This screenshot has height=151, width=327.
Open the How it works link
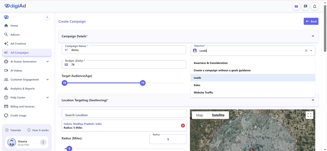pos(38,130)
